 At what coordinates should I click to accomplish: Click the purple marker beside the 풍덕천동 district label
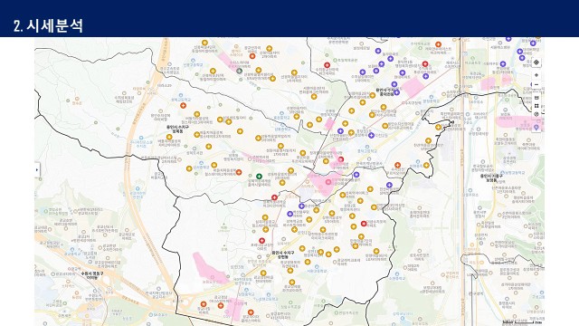point(396,92)
